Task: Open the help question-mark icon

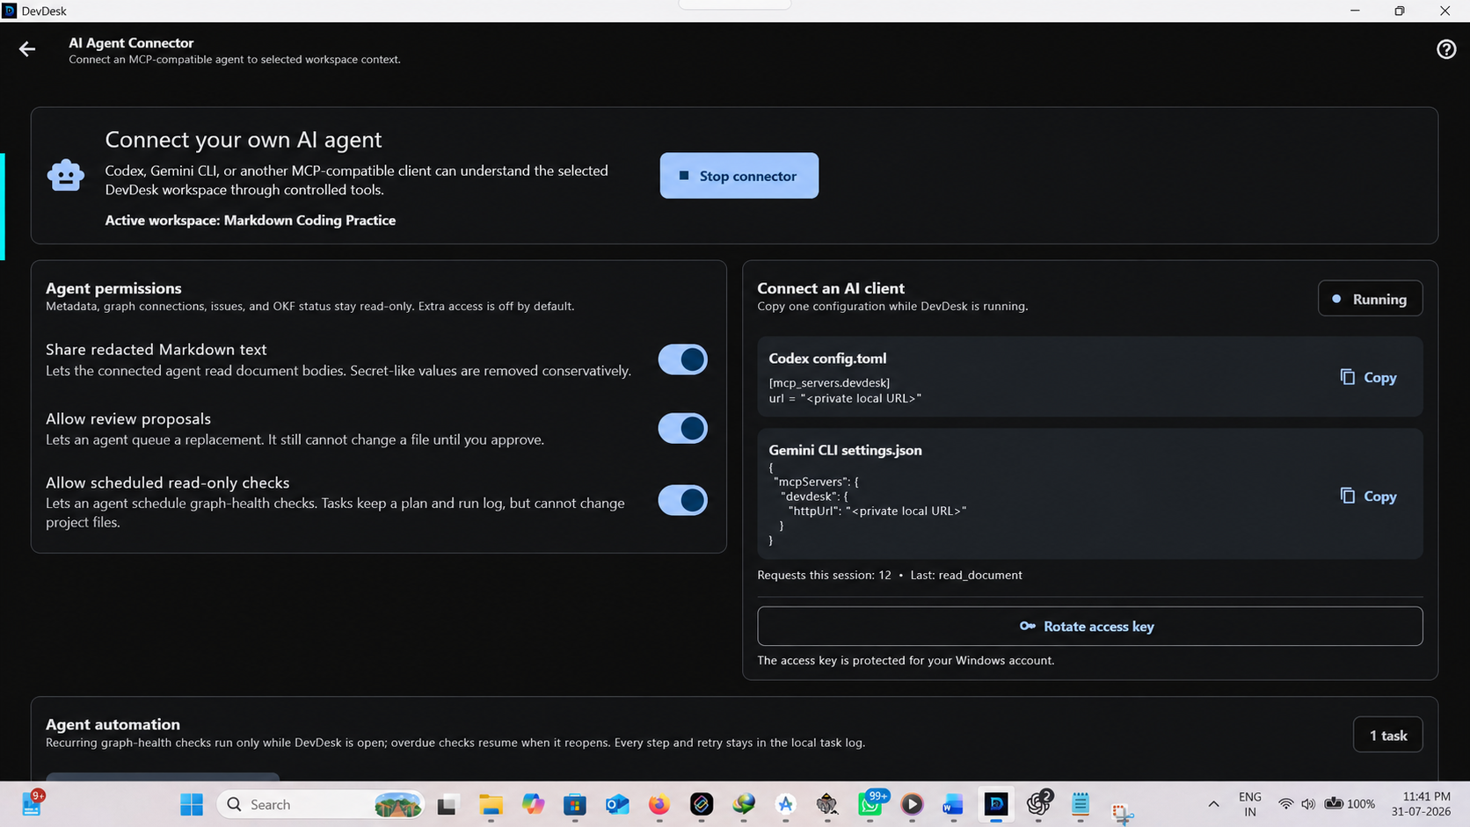Action: pyautogui.click(x=1446, y=49)
